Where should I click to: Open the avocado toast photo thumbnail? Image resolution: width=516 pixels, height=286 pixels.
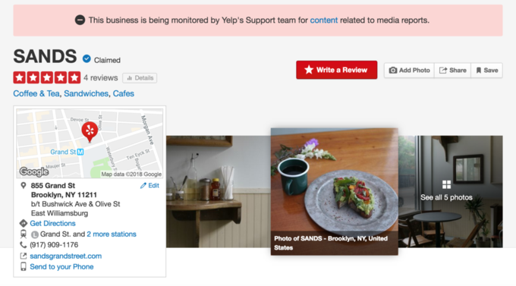335,191
